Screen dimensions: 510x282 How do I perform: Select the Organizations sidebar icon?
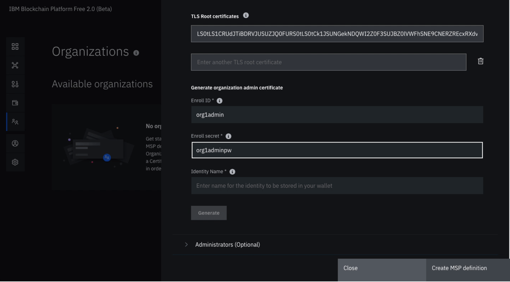tap(15, 122)
